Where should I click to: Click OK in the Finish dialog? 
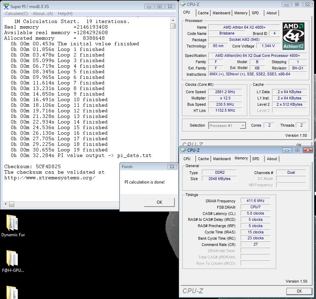(x=159, y=202)
